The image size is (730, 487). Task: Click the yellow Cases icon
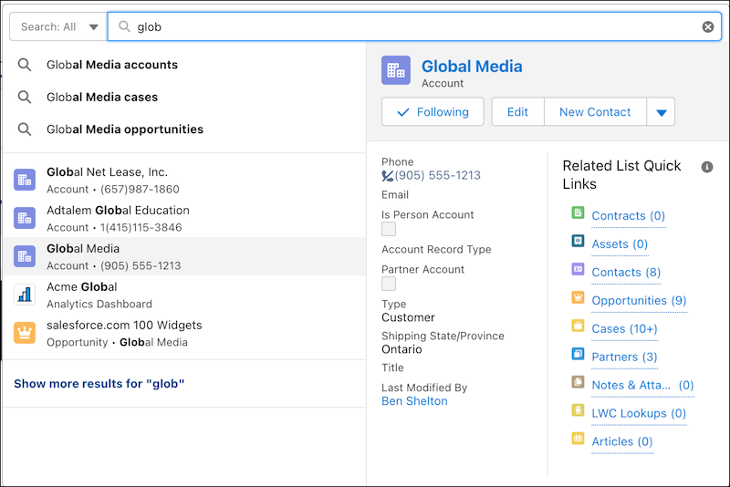pyautogui.click(x=578, y=326)
